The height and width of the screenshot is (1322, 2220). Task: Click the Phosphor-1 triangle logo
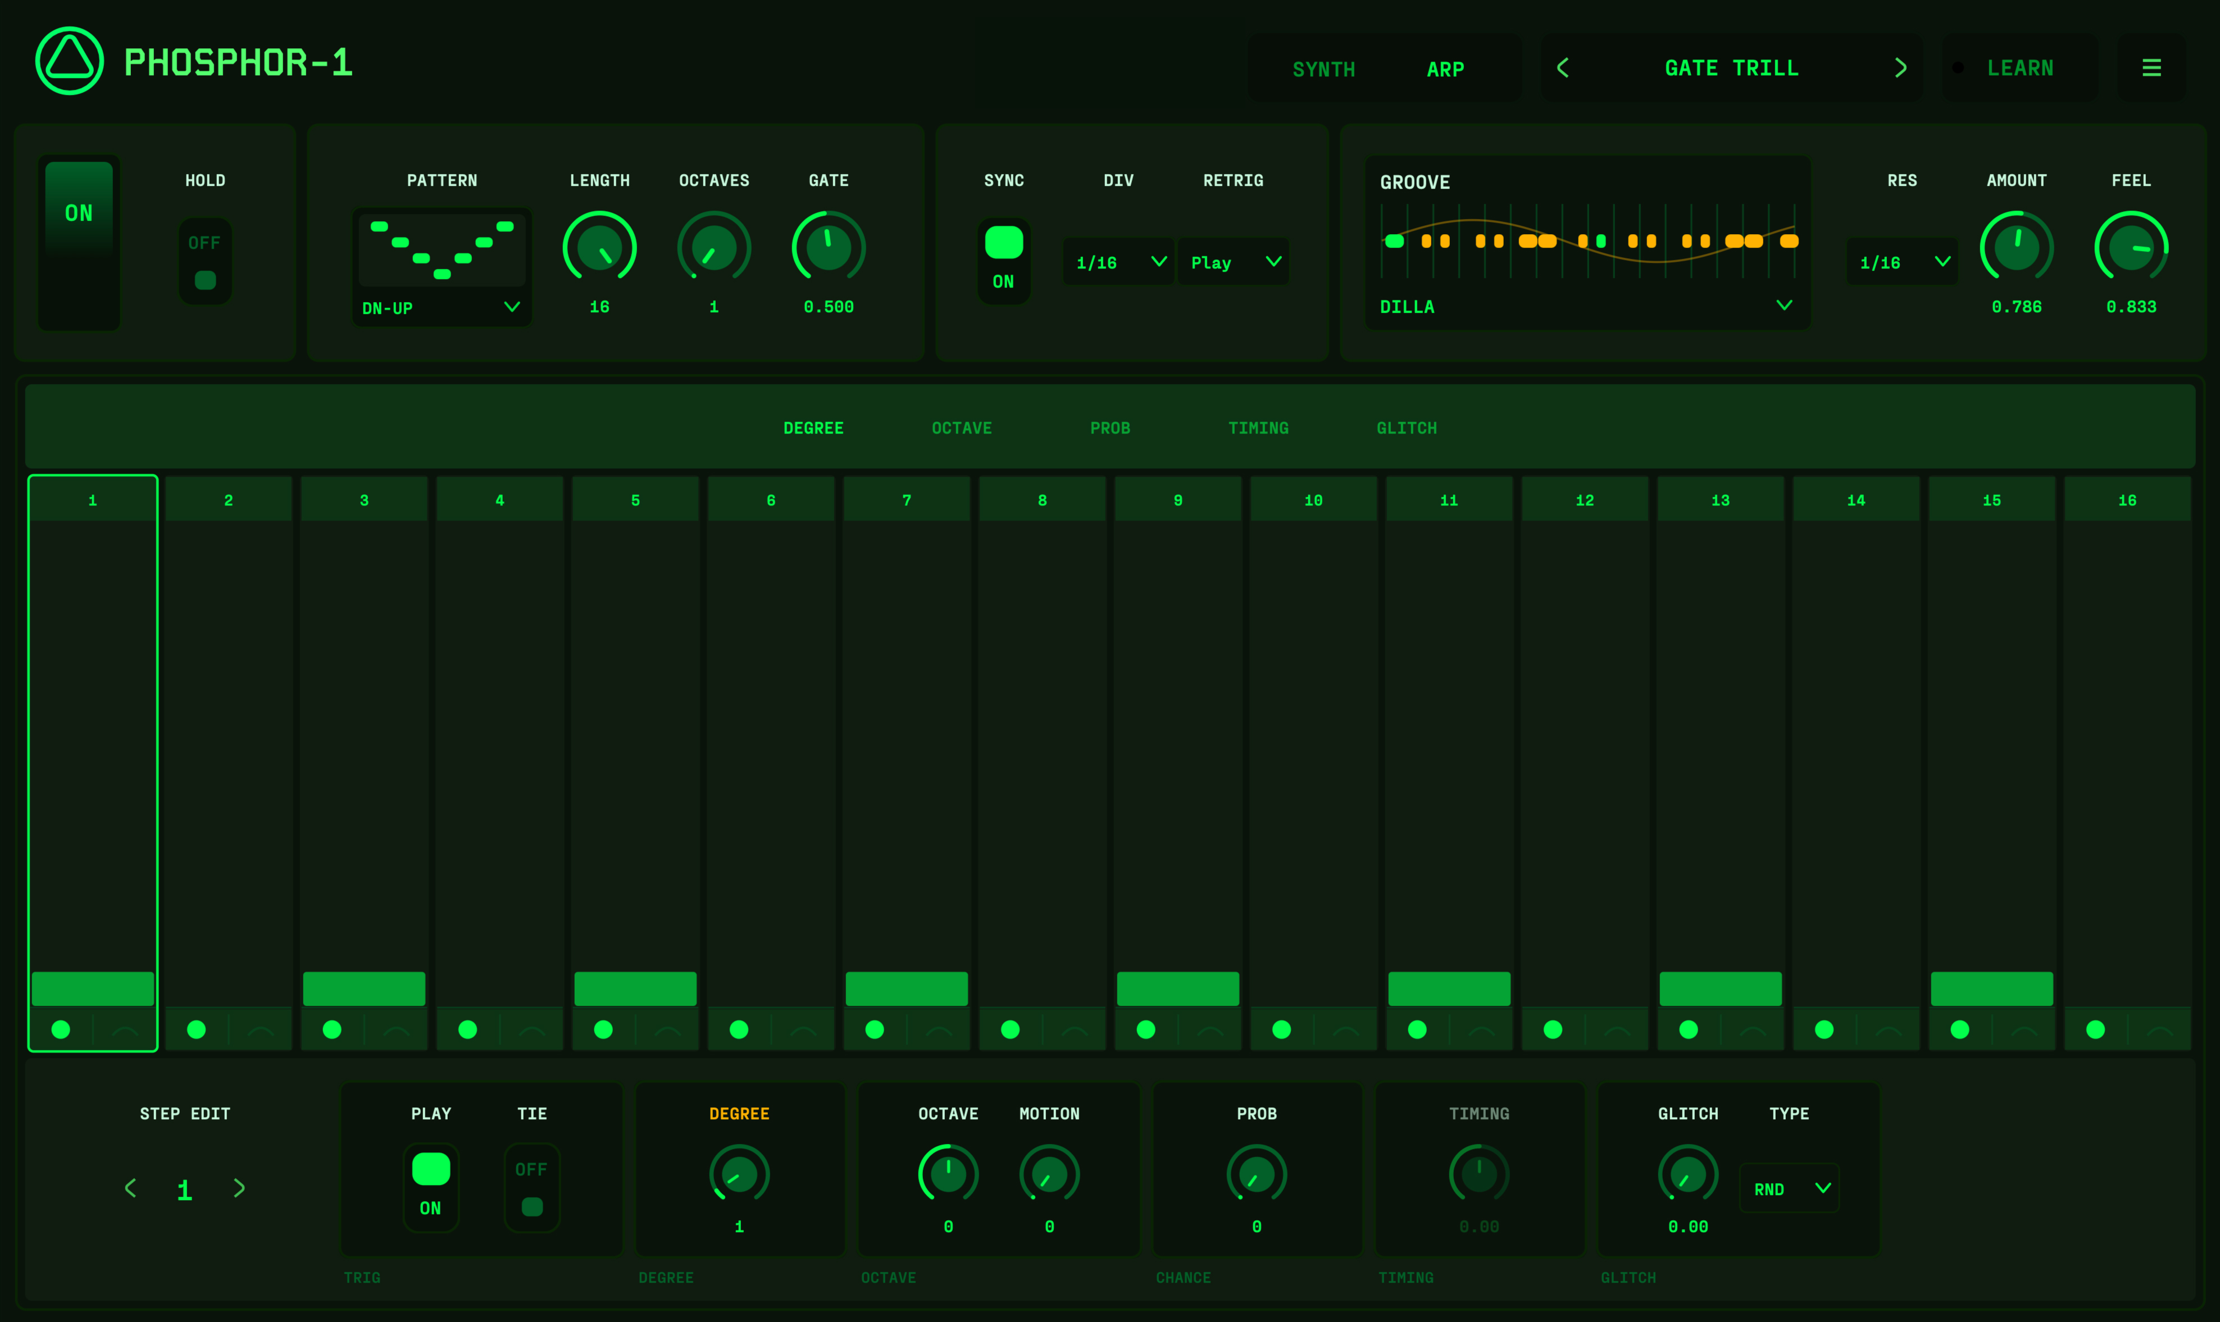click(70, 61)
